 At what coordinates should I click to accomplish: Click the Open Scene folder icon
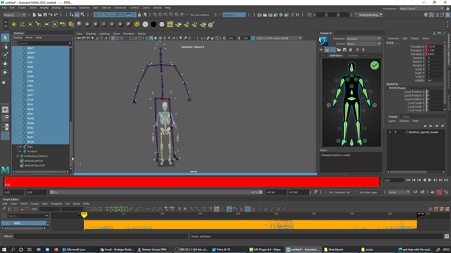click(39, 15)
